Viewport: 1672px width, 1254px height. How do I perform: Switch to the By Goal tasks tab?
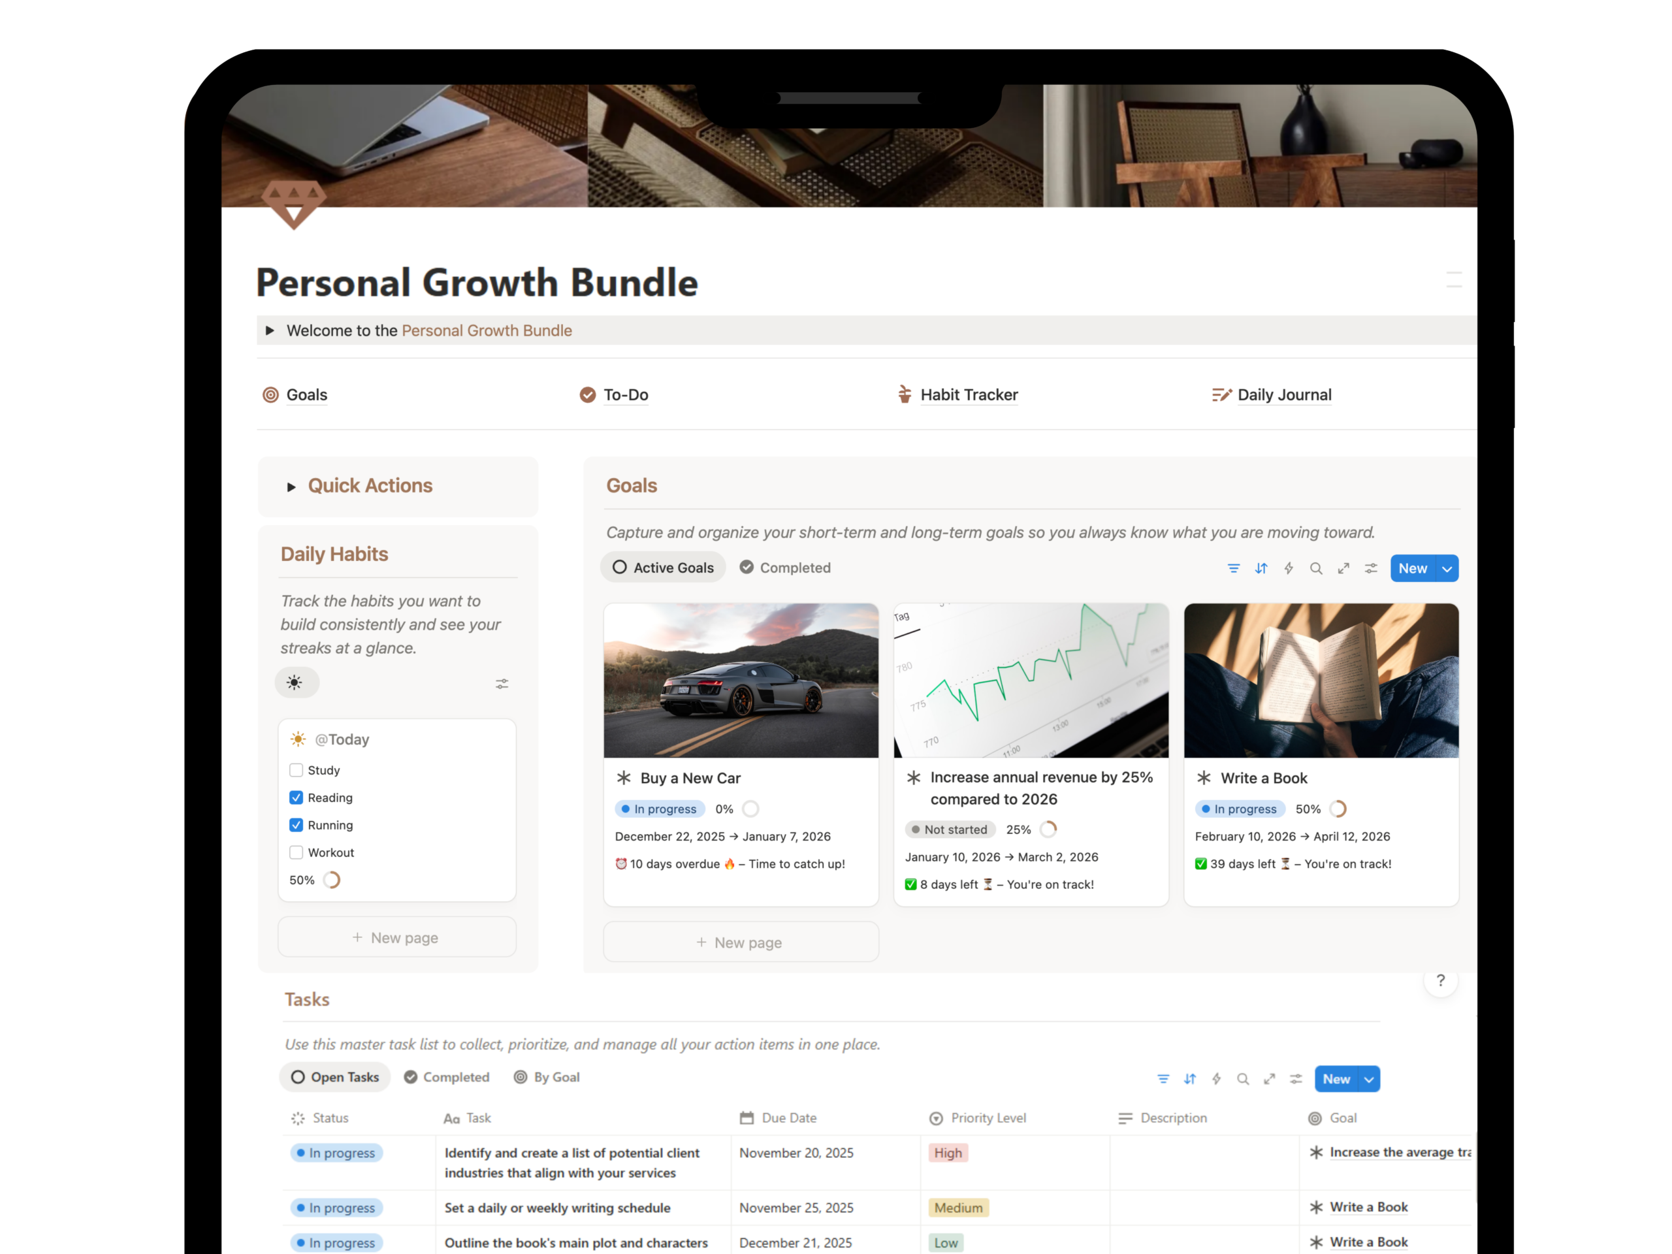547,1077
